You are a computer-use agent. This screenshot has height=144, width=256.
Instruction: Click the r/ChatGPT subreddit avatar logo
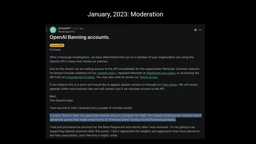[x=53, y=30]
